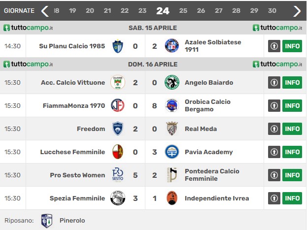307x230 pixels.
Task: Switch to giornata 25
Action: click(x=183, y=10)
